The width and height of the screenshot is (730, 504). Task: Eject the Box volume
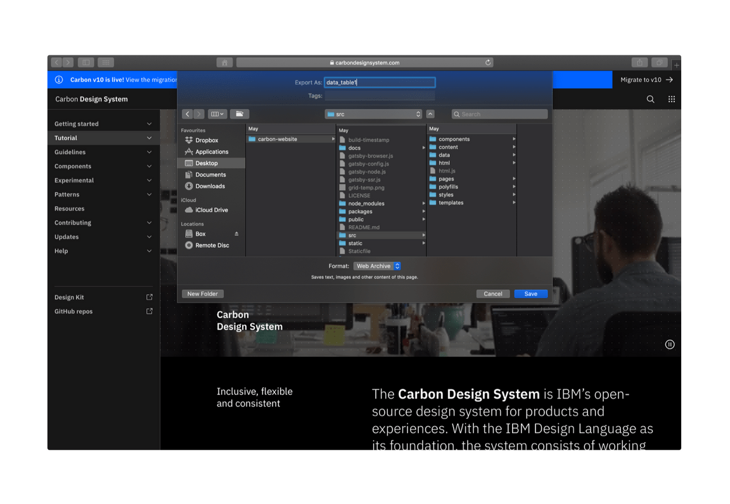(236, 234)
